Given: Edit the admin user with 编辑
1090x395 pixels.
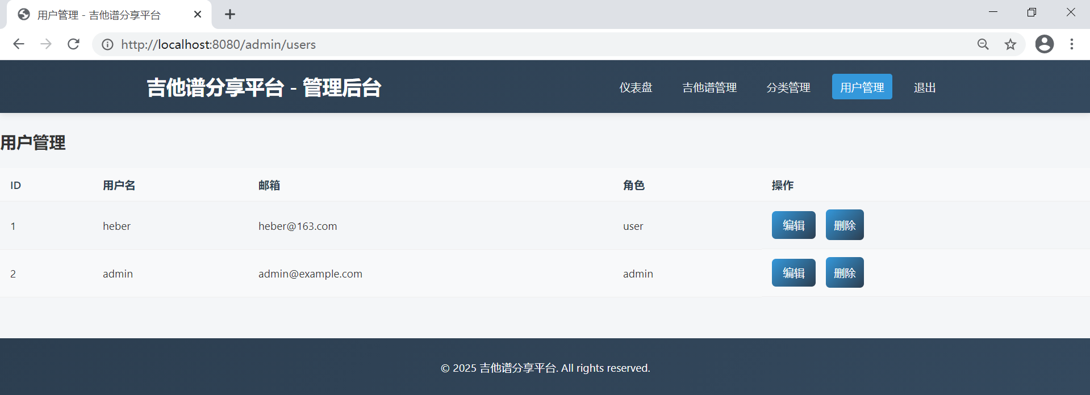Looking at the screenshot, I should [794, 273].
